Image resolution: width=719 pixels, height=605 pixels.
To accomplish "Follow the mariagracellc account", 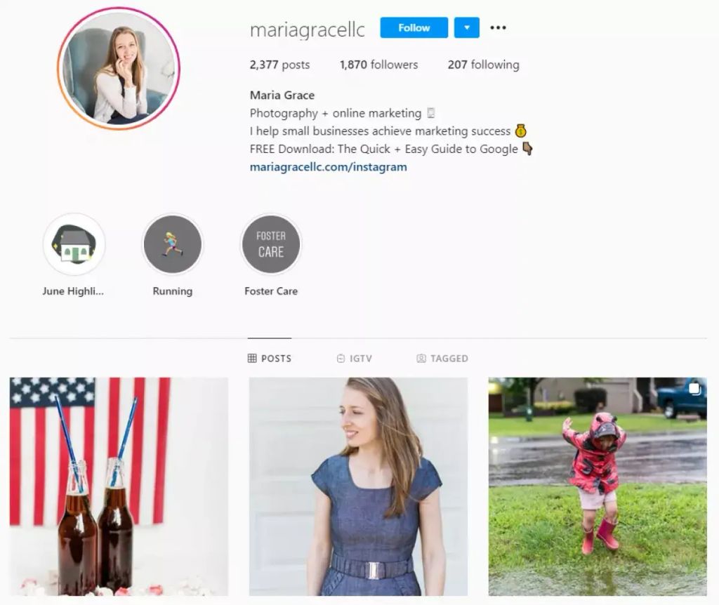I will (x=414, y=27).
